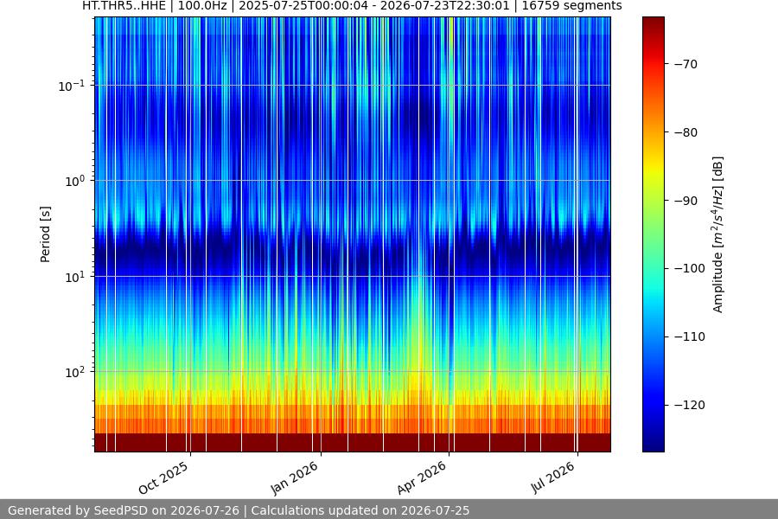The height and width of the screenshot is (519, 778).
Task: Click the 'Period [s]' y-axis label
Action: pyautogui.click(x=45, y=234)
